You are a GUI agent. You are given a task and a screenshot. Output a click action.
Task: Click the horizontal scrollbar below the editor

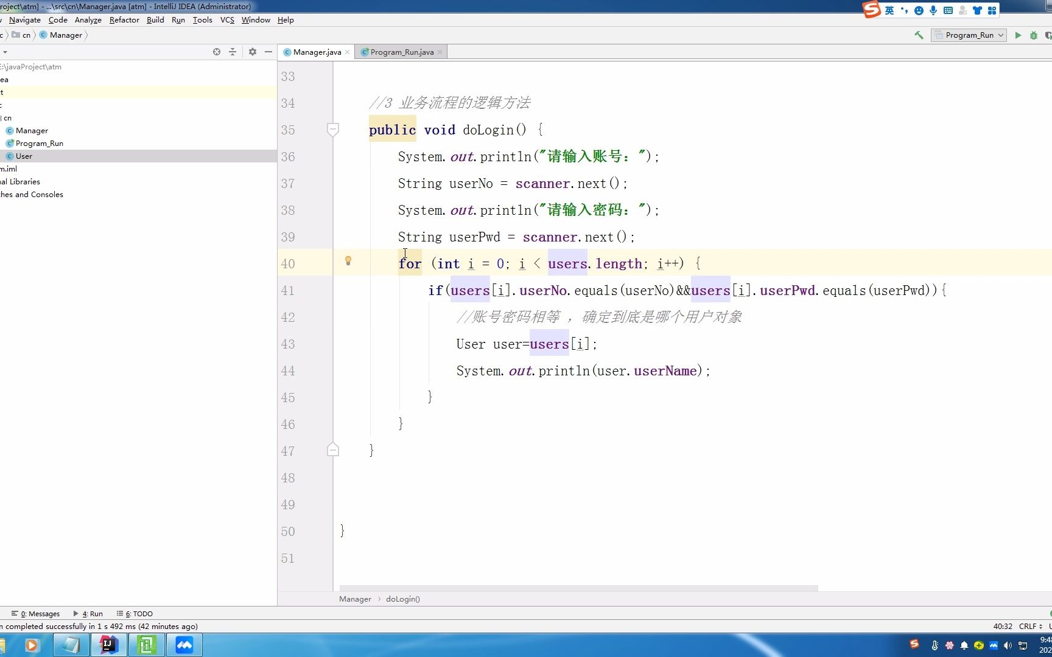pyautogui.click(x=578, y=588)
